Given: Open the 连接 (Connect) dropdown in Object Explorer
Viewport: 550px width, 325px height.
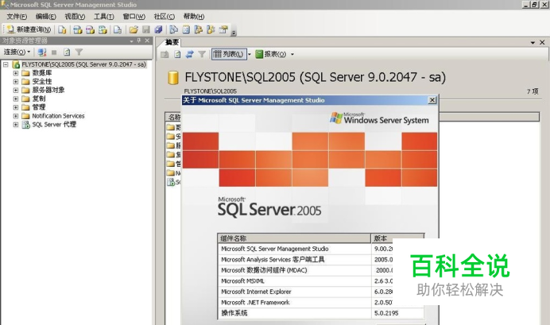Looking at the screenshot, I should (17, 52).
